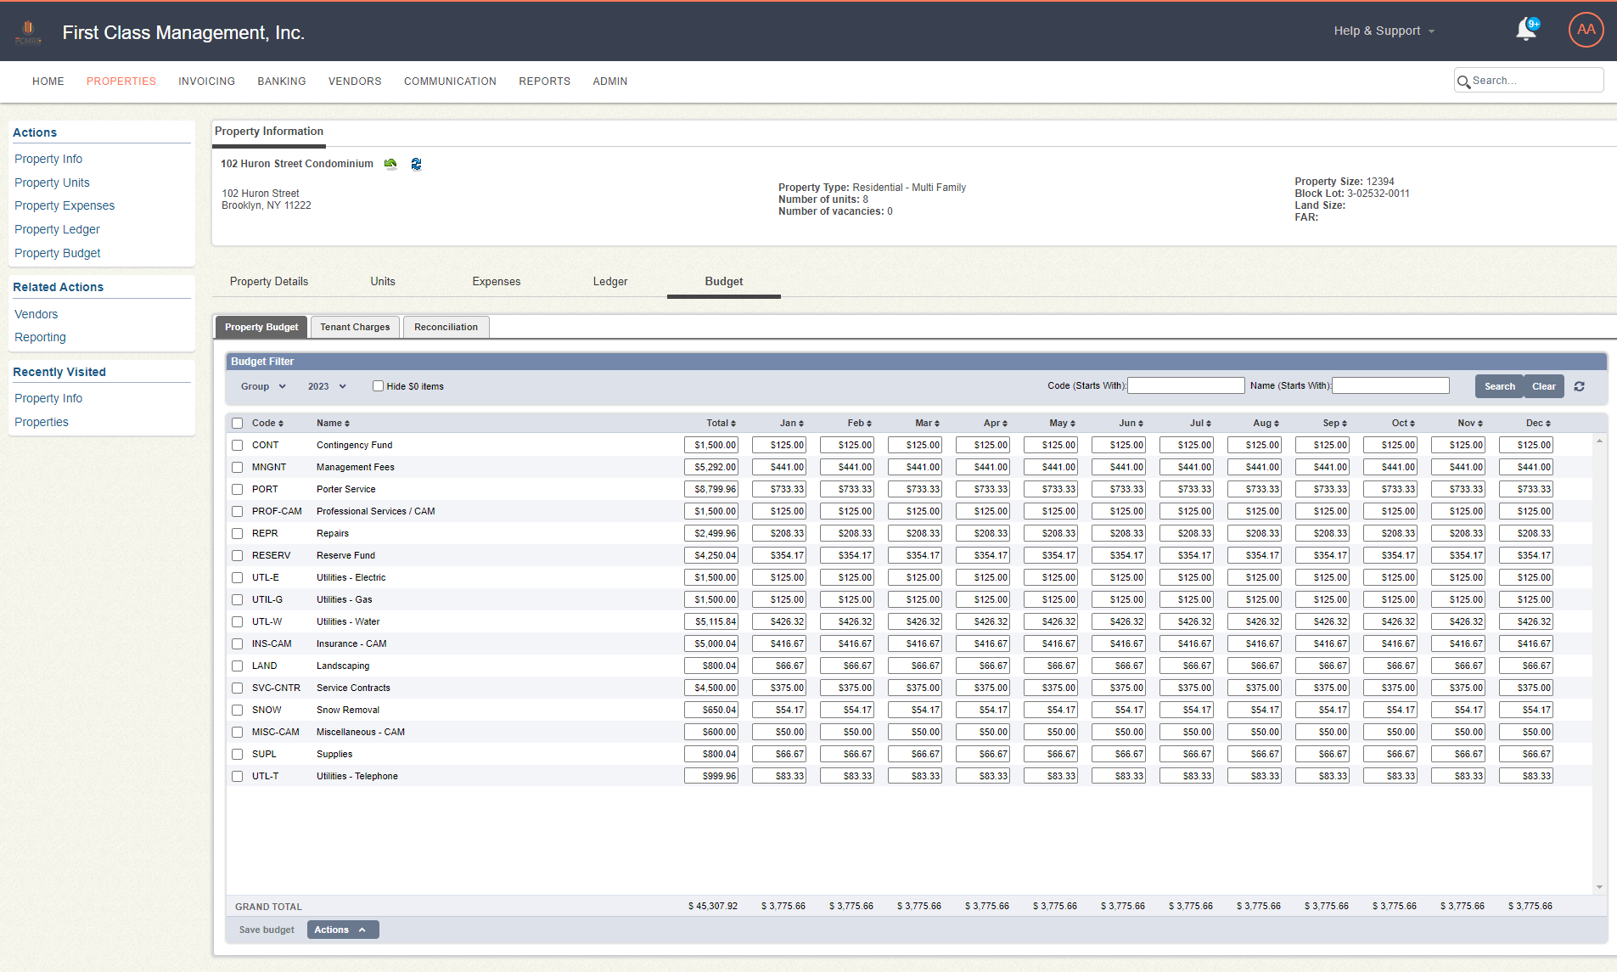Check the PORT row checkbox
This screenshot has height=972, width=1617.
click(x=238, y=490)
